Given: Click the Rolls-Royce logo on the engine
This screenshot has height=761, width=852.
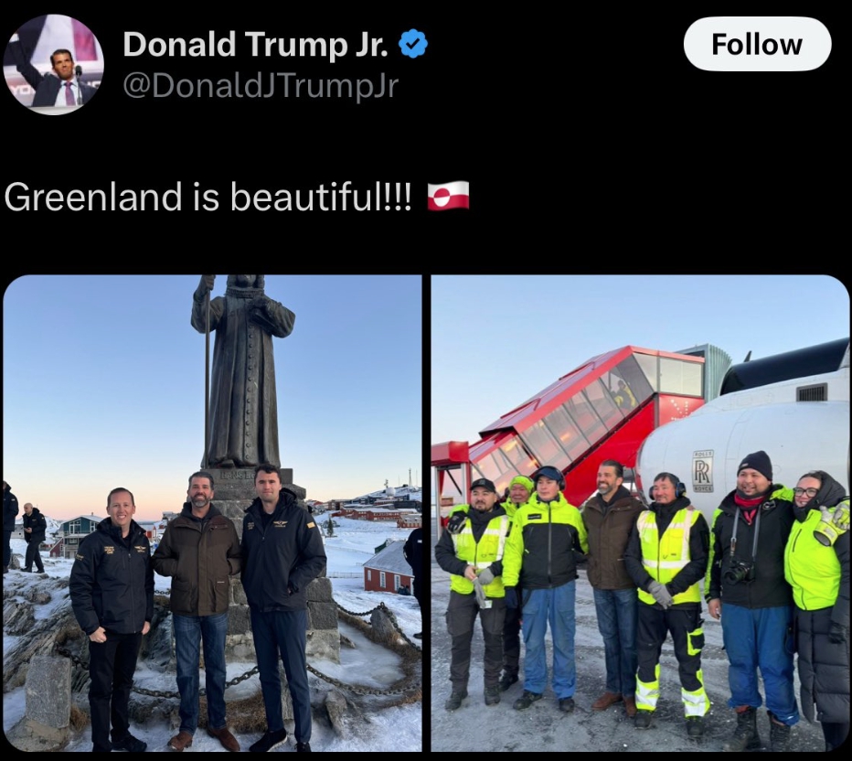Looking at the screenshot, I should click(x=703, y=471).
